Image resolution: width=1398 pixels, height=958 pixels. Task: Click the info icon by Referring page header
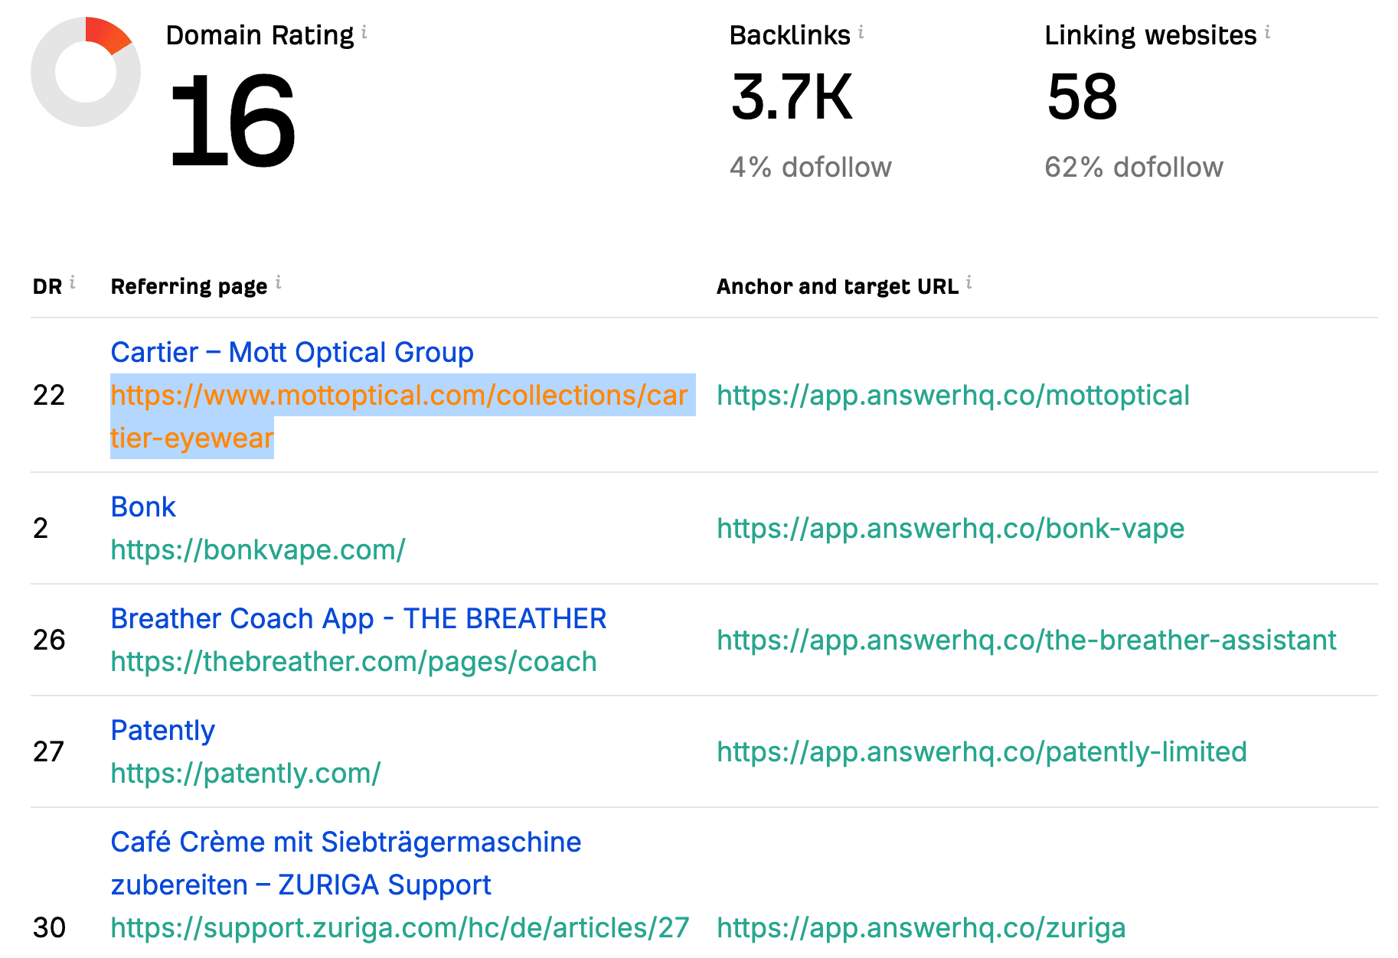click(279, 282)
